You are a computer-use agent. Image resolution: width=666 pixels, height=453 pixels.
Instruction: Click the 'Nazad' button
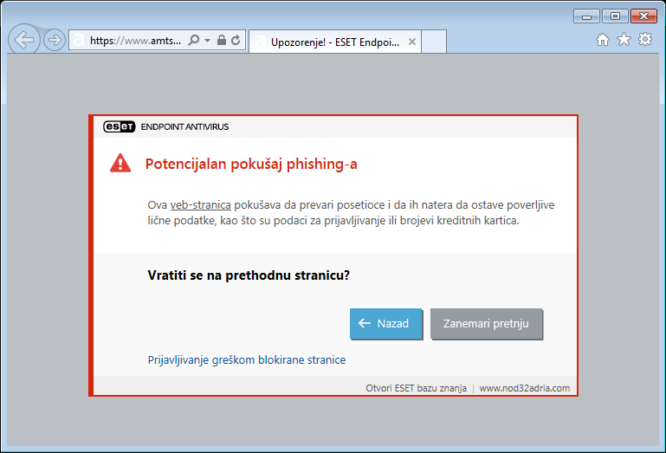(385, 324)
